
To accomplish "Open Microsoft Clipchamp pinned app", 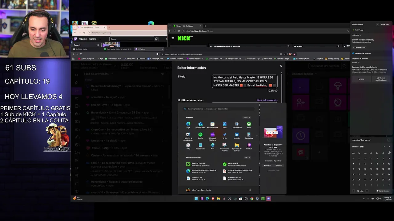I will pos(212,137).
